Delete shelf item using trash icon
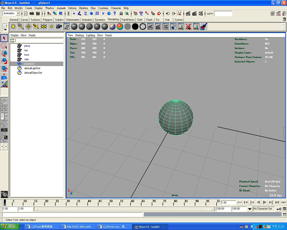 [x=284, y=19]
